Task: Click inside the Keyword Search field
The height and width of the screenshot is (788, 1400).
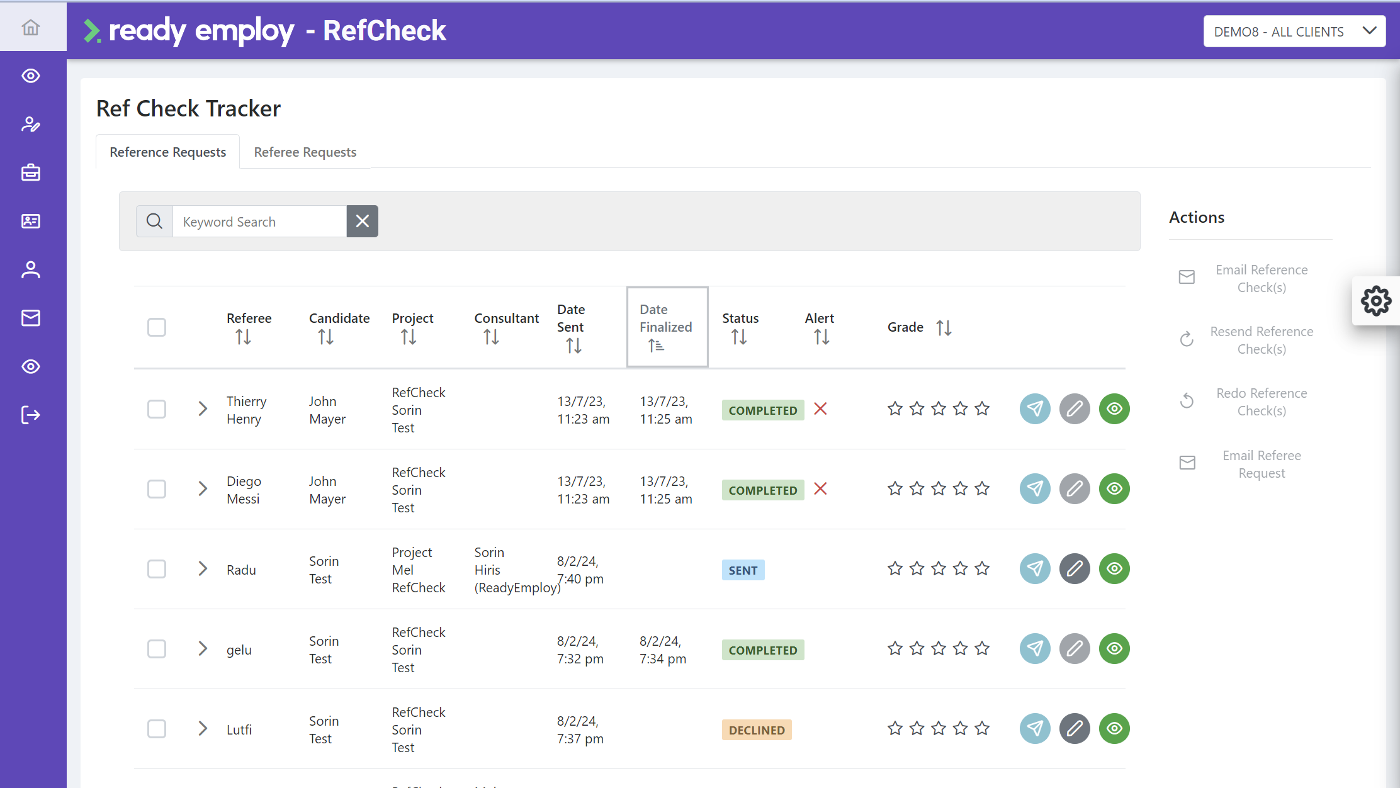Action: 259,221
